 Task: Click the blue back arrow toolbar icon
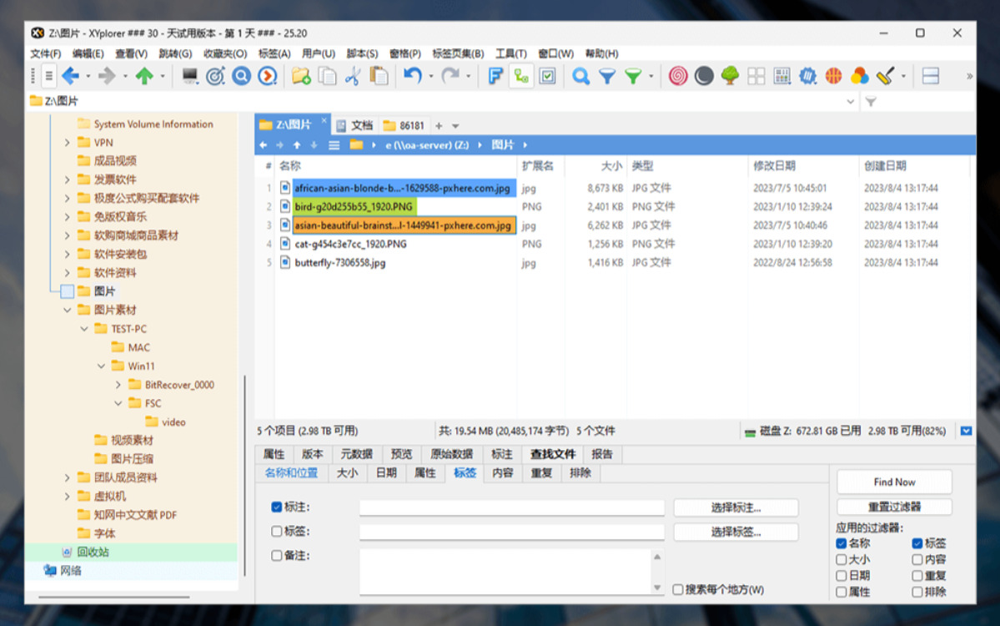click(71, 76)
